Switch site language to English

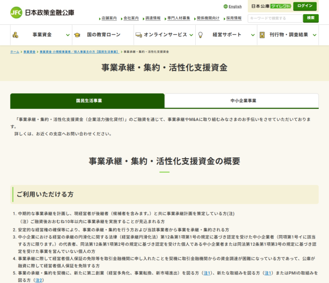click(235, 6)
